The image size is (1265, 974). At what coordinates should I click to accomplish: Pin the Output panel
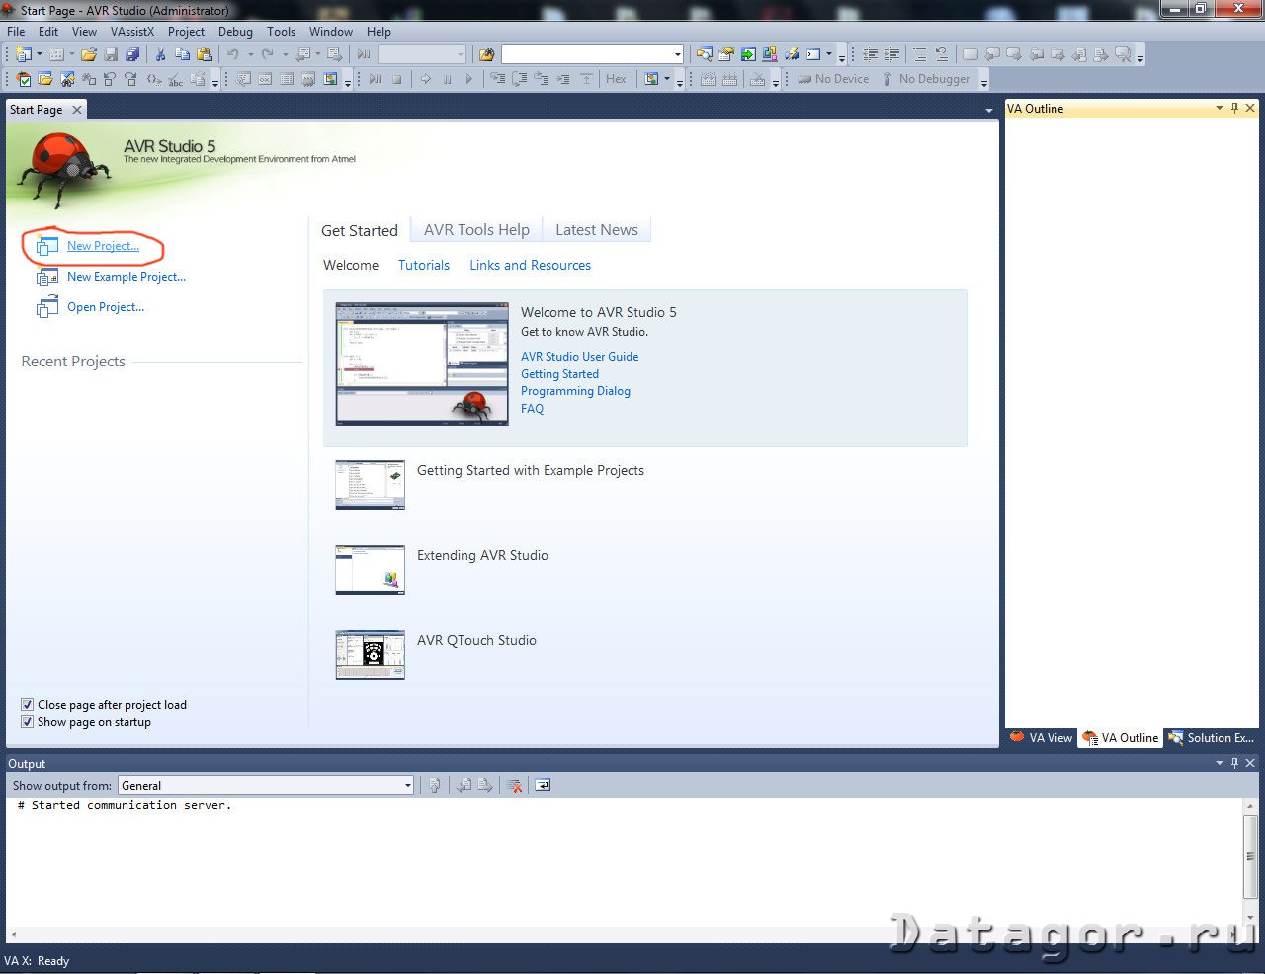click(1234, 763)
